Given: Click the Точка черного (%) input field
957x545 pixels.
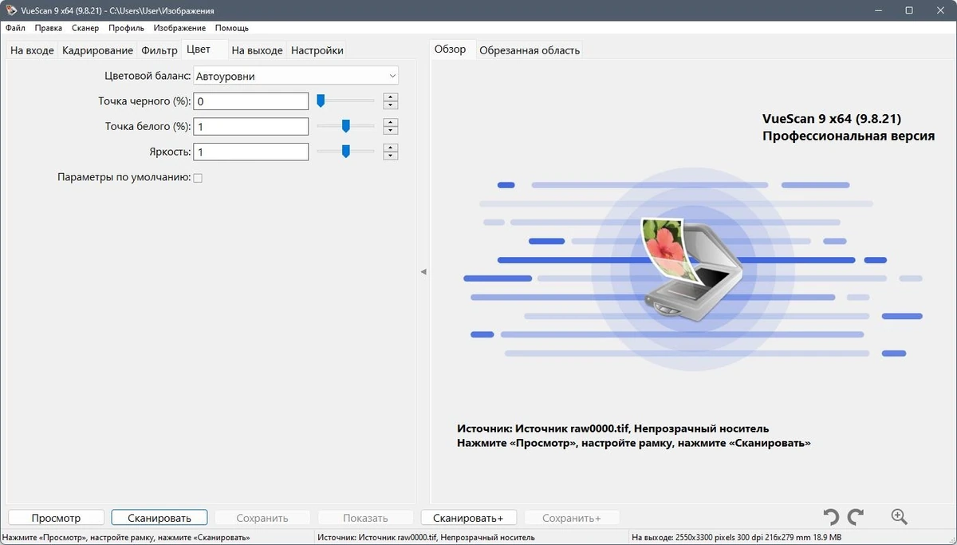Looking at the screenshot, I should [251, 101].
